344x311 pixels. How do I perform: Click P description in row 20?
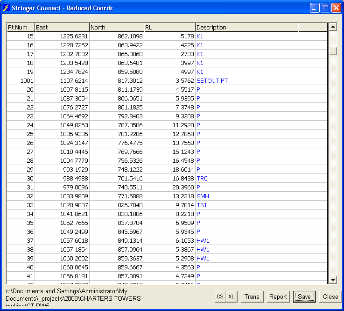click(246, 90)
